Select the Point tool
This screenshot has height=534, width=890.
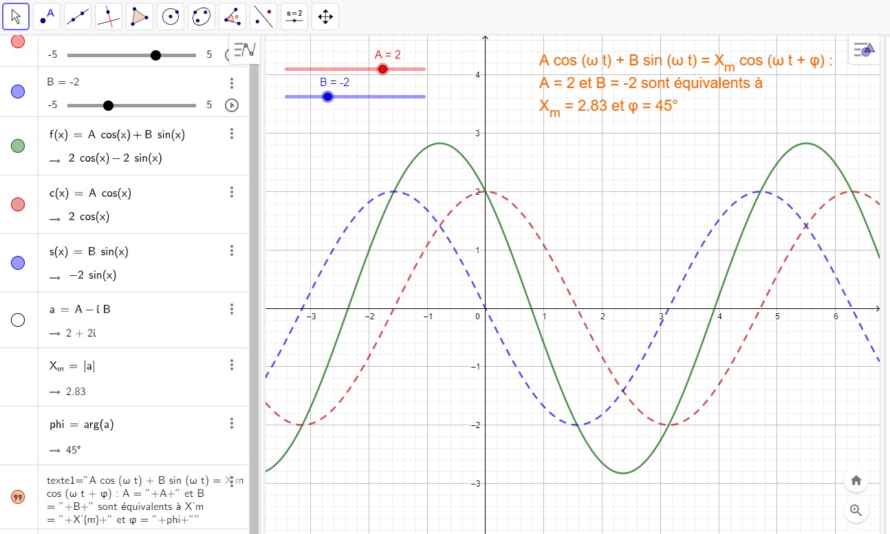click(x=47, y=17)
